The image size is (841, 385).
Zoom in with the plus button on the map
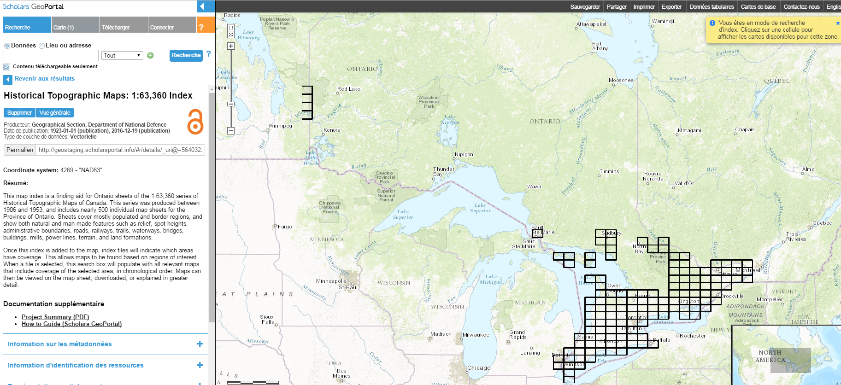pyautogui.click(x=231, y=46)
